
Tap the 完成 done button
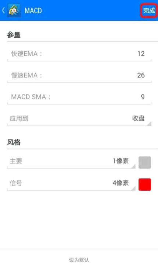click(149, 10)
